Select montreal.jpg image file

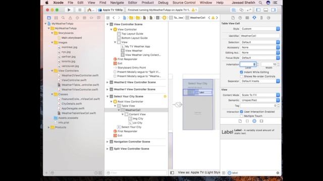pyautogui.click(x=69, y=47)
